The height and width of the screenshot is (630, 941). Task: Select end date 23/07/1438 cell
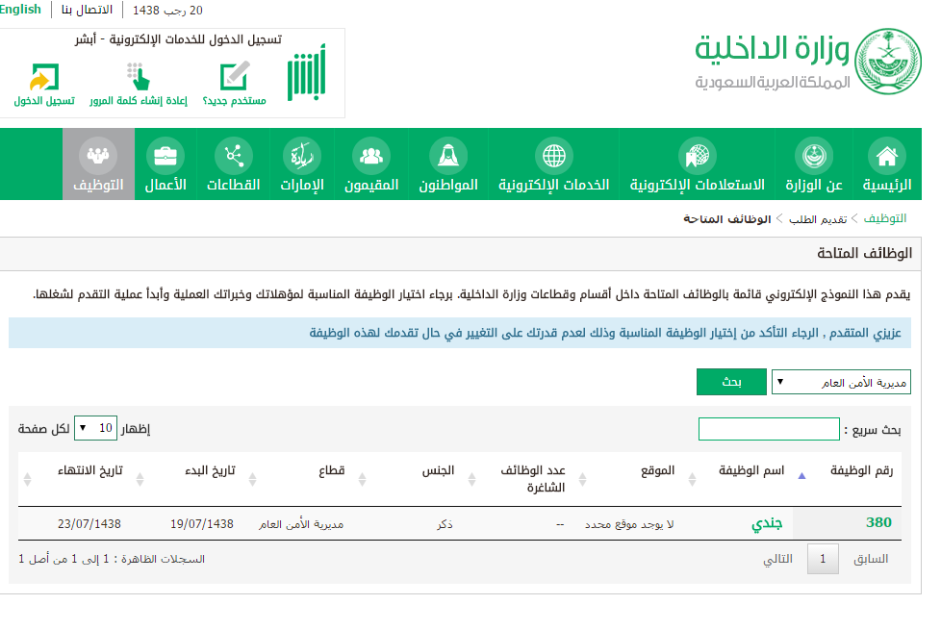89,524
